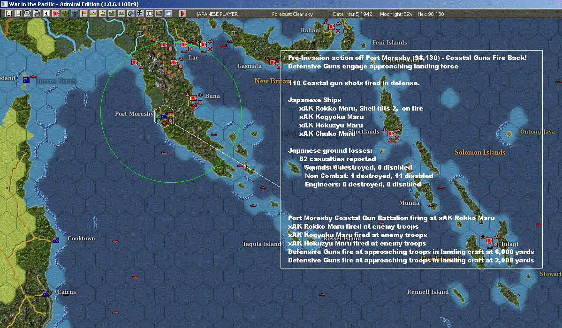Select the Australian flag at Cairns

tap(46, 294)
